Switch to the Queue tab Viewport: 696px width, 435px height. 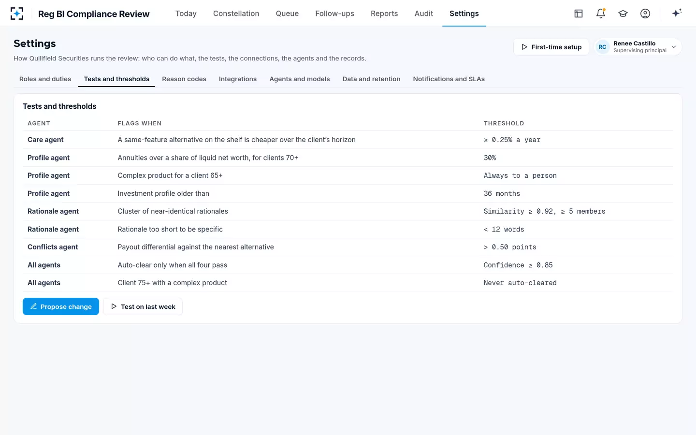coord(287,14)
